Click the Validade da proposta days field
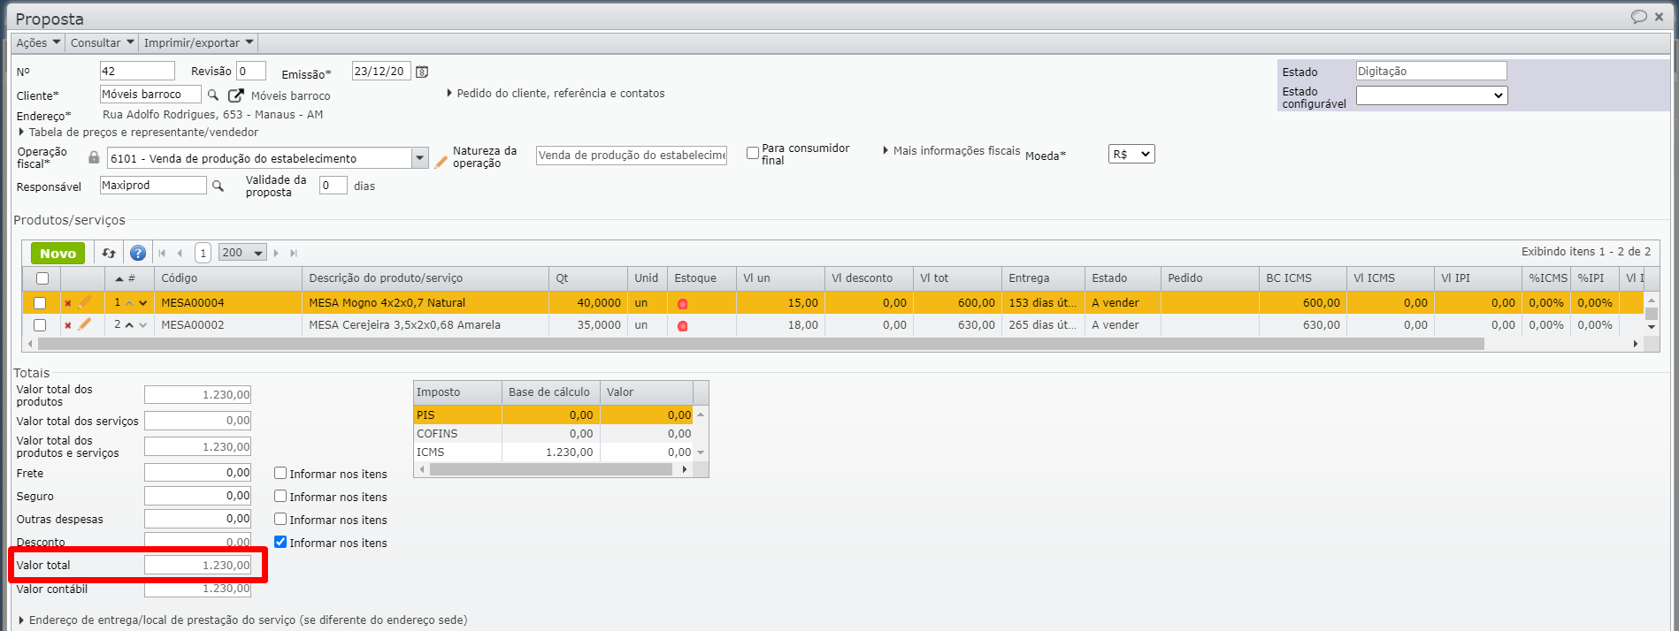 click(333, 186)
